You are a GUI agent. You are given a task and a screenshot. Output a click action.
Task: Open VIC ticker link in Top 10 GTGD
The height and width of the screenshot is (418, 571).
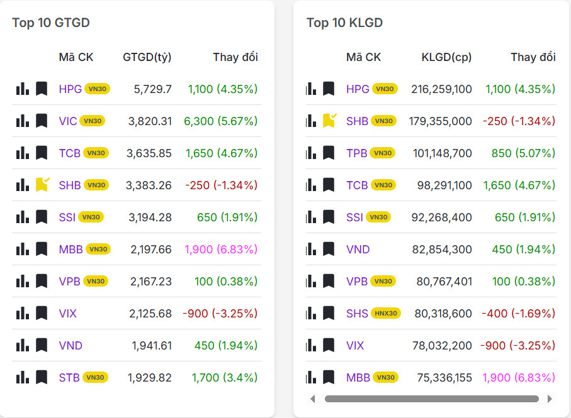tap(68, 121)
